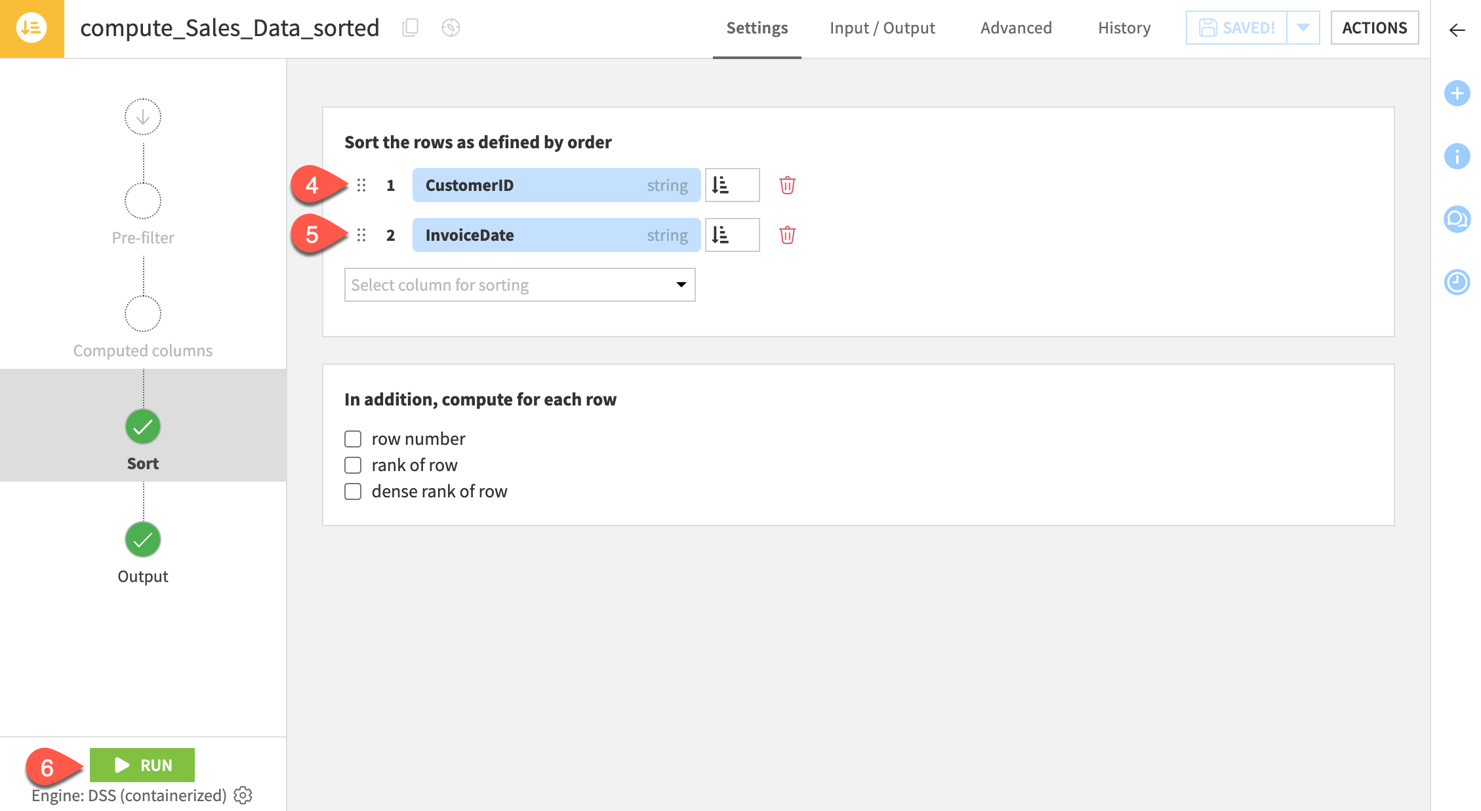This screenshot has height=811, width=1481.
Task: Open the info panel icon on the right sidebar
Action: (x=1457, y=156)
